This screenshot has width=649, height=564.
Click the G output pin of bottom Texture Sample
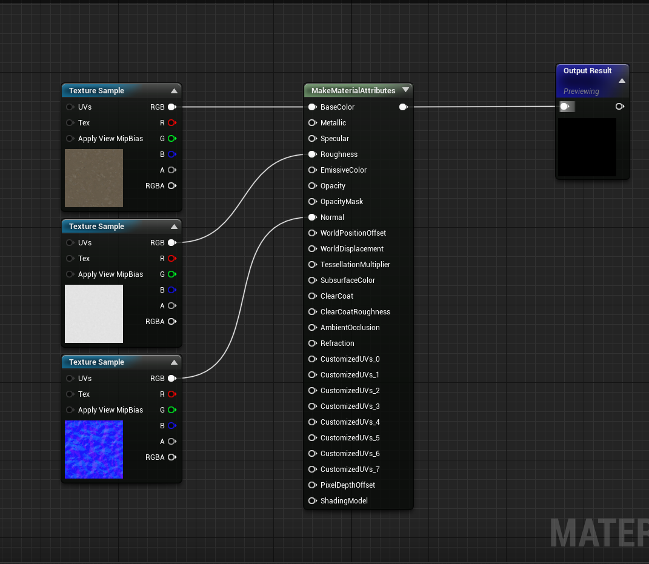click(171, 410)
